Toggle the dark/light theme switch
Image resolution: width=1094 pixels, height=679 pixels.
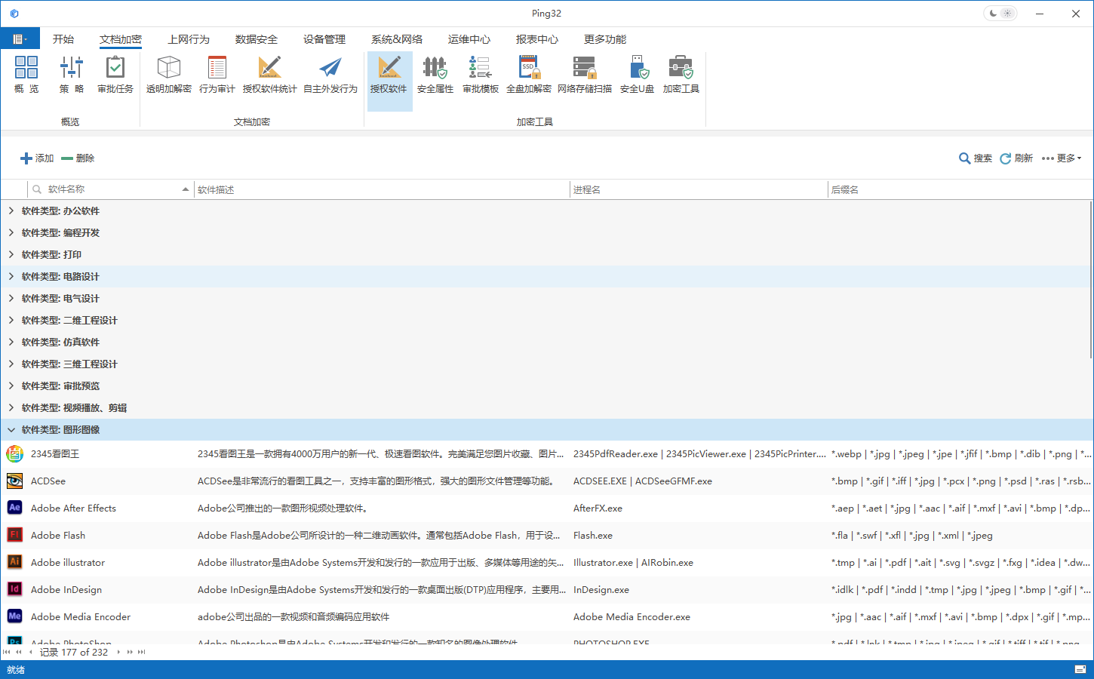coord(1000,14)
